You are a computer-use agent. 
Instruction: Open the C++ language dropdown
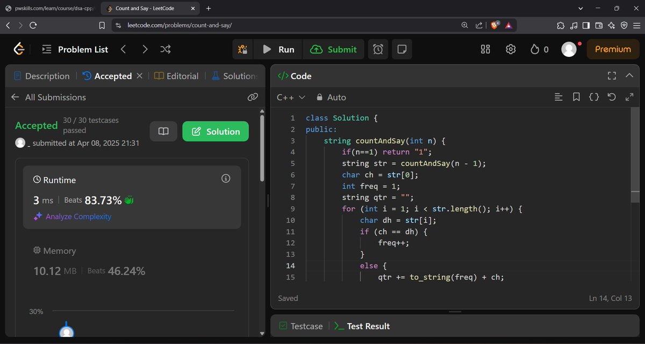[291, 97]
